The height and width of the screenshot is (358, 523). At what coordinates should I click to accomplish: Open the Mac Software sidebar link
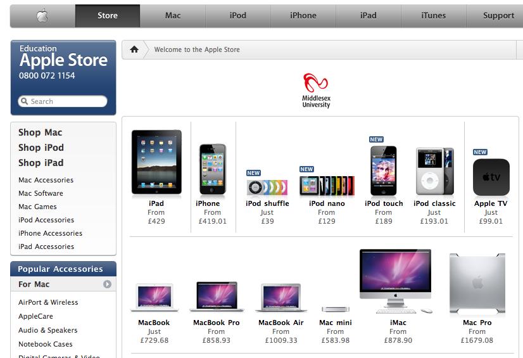[41, 193]
